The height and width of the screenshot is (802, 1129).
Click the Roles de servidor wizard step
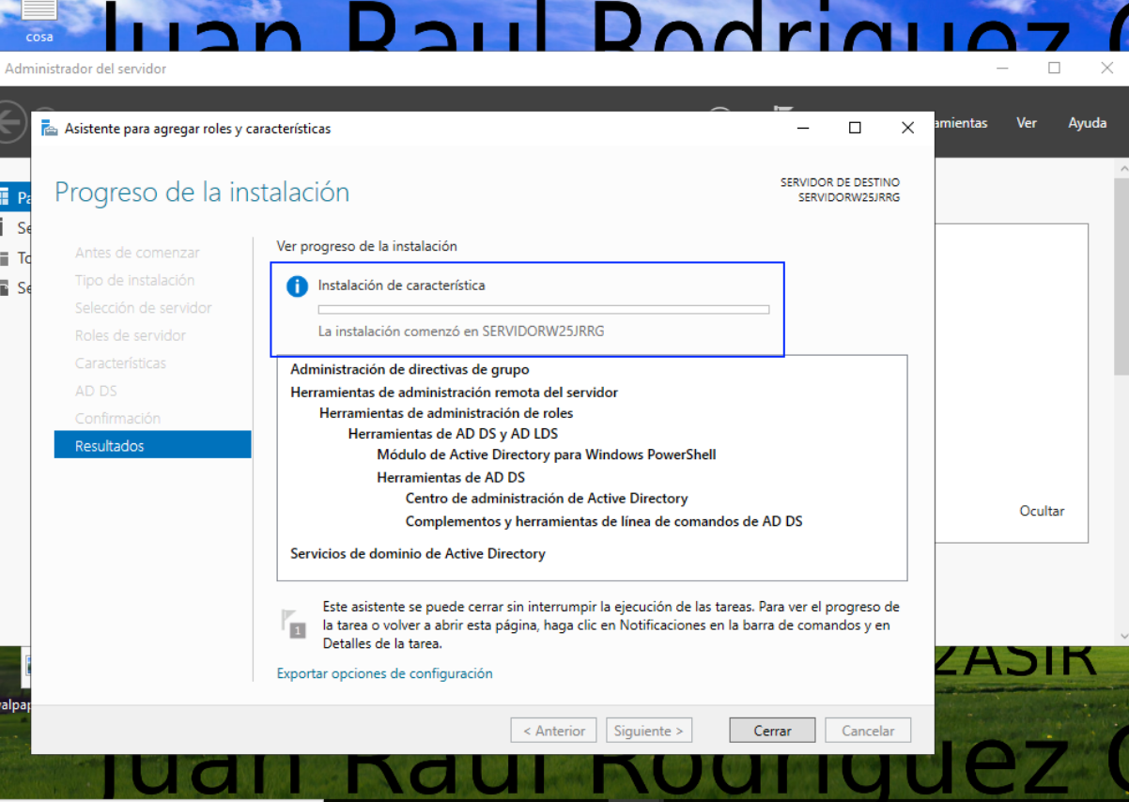point(131,335)
